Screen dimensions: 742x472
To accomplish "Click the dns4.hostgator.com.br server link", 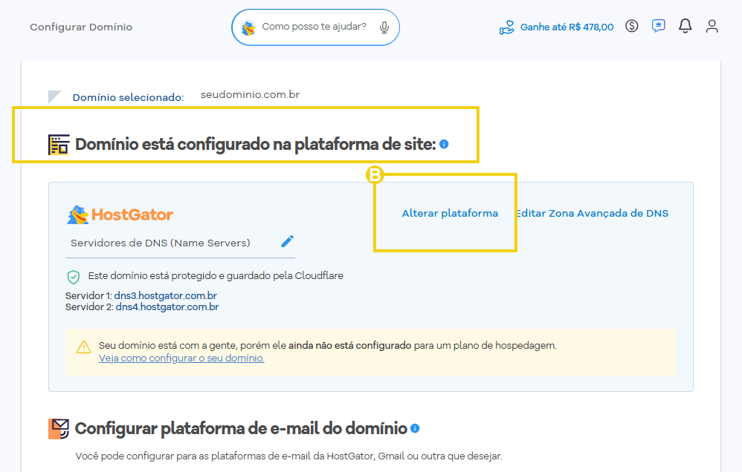I will point(167,307).
